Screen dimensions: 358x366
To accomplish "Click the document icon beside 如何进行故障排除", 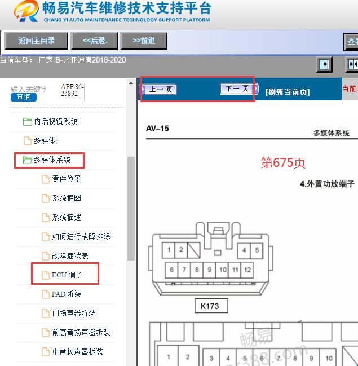I will point(46,237).
